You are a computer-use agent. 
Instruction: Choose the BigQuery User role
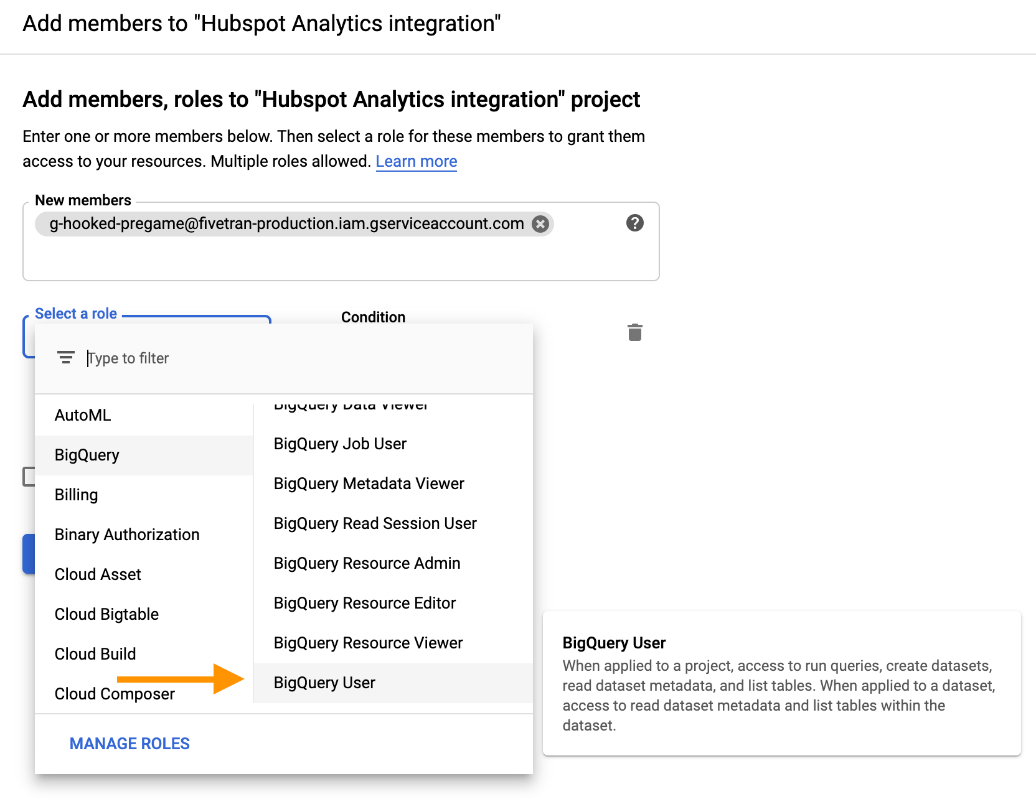pyautogui.click(x=393, y=683)
